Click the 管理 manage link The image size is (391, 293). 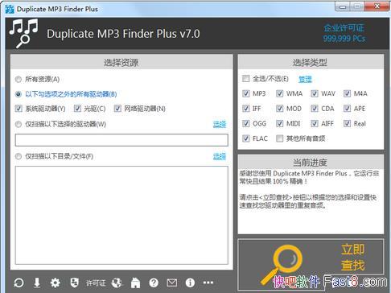tap(305, 79)
